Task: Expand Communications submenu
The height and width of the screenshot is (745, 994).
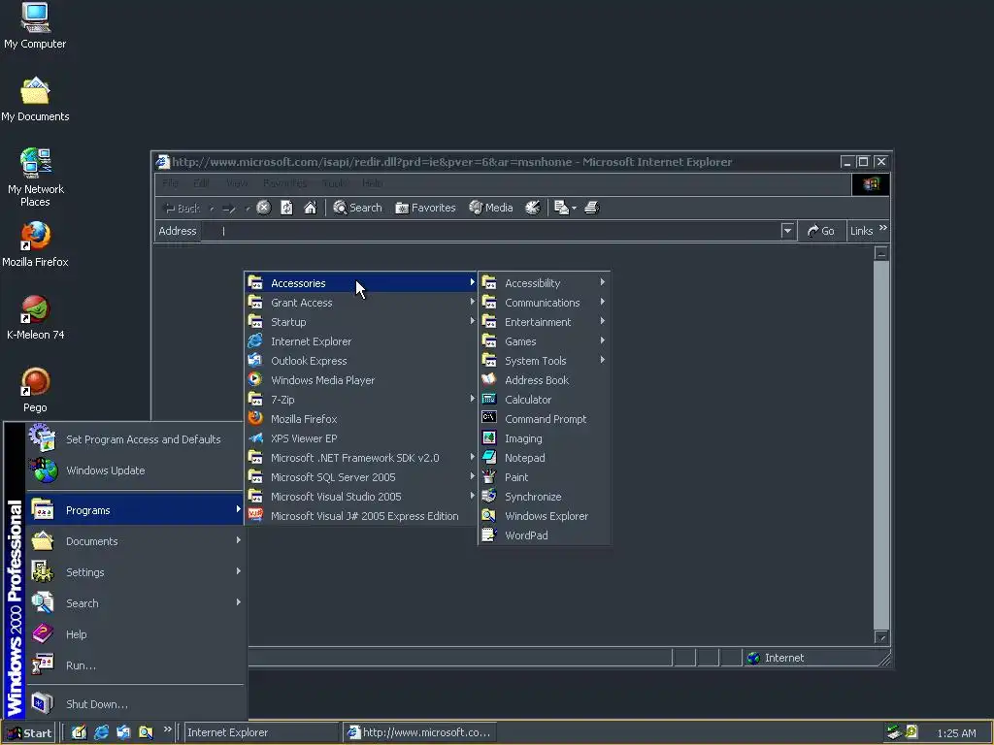Action: [544, 303]
